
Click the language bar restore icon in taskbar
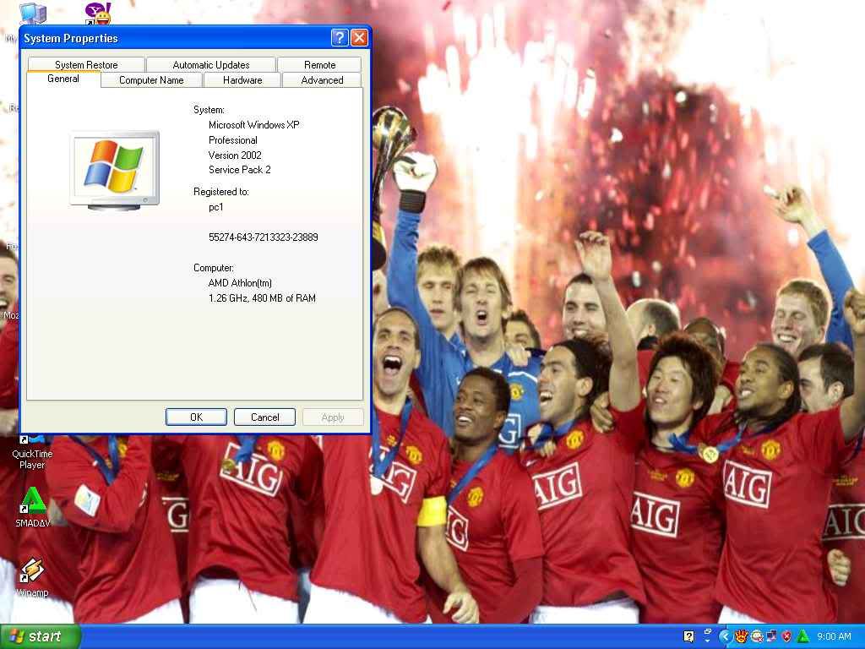tap(707, 631)
